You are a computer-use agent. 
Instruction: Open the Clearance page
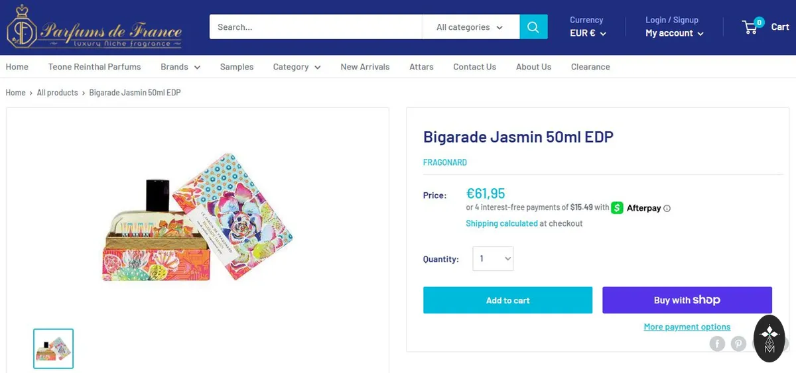[x=590, y=67]
